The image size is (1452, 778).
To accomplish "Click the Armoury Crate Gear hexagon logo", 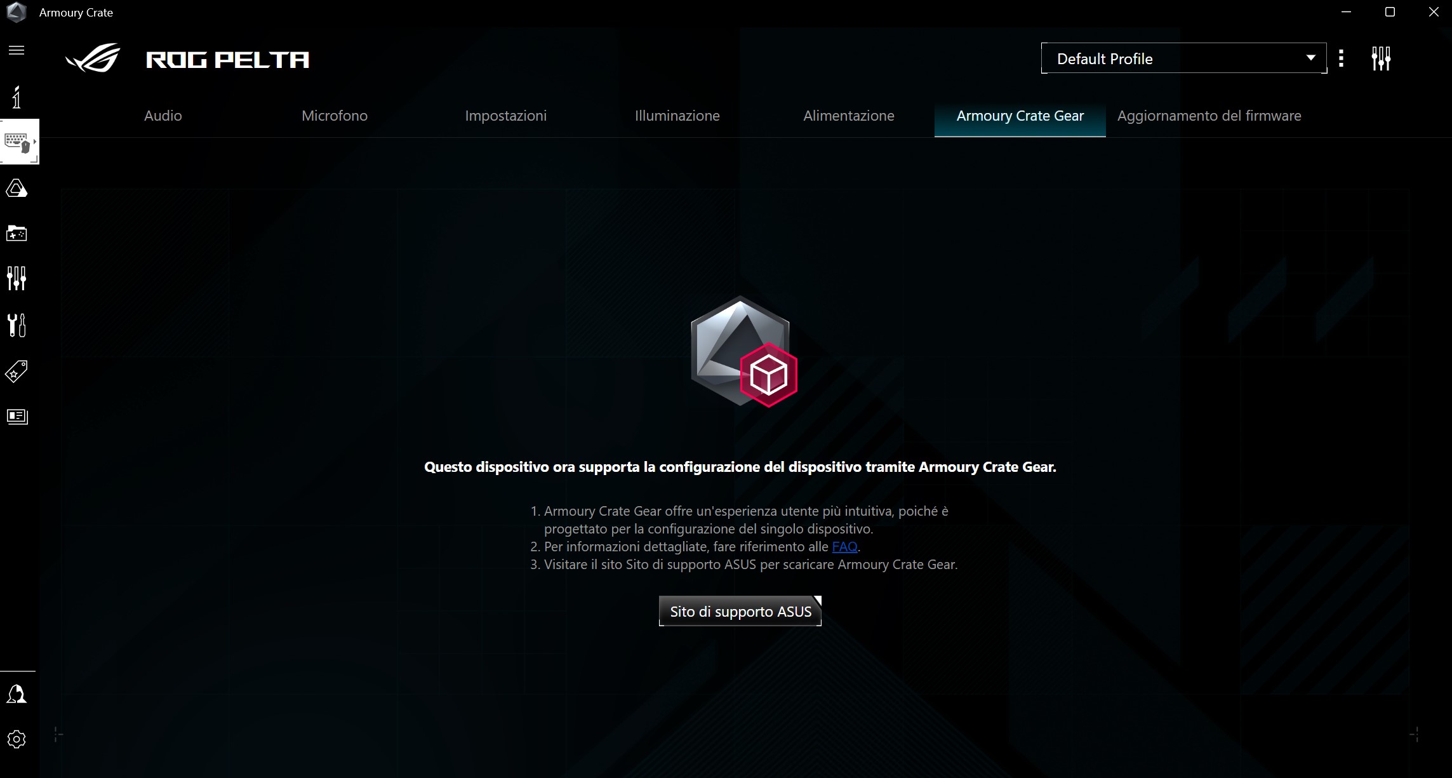I will pyautogui.click(x=743, y=351).
